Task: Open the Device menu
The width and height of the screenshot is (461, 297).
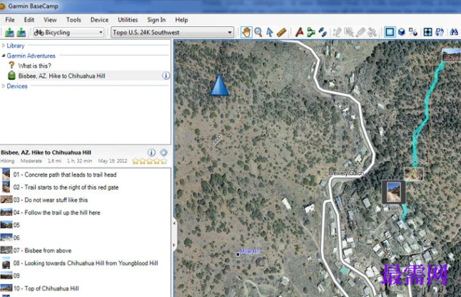Action: (x=99, y=20)
